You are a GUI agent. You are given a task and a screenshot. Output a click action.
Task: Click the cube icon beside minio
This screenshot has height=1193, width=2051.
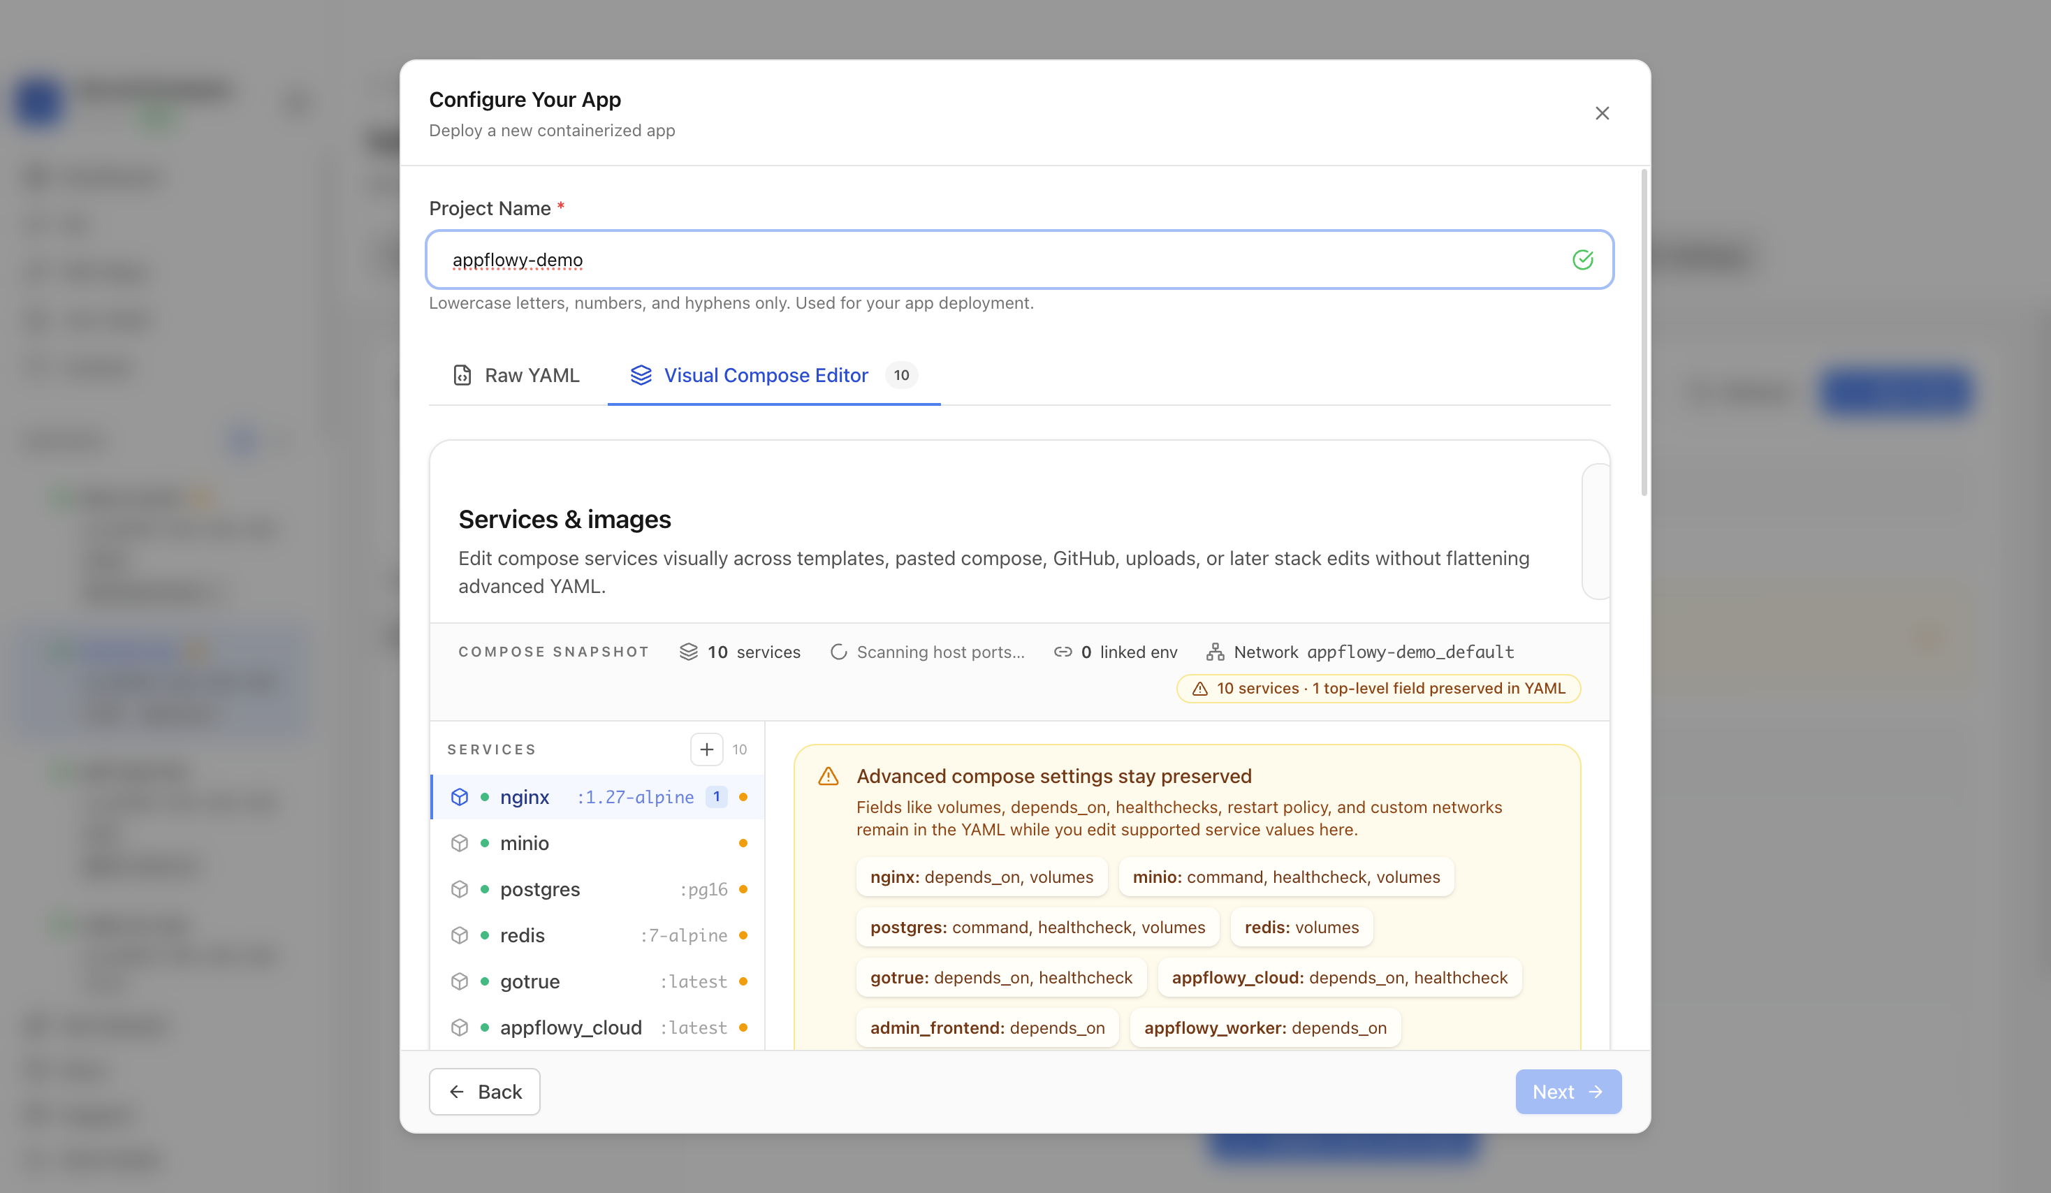460,843
